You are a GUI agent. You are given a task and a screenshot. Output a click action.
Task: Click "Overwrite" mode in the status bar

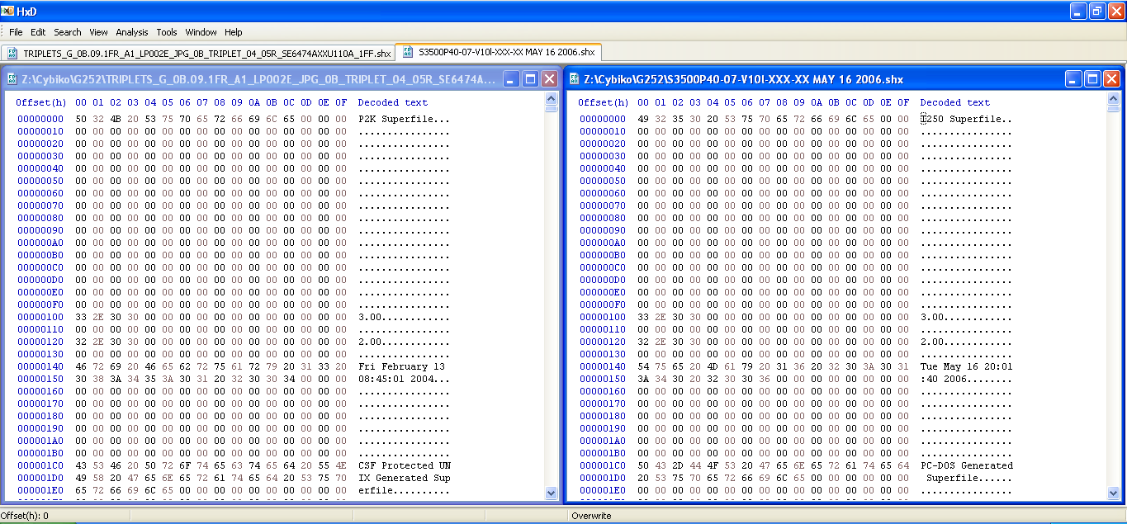(590, 516)
